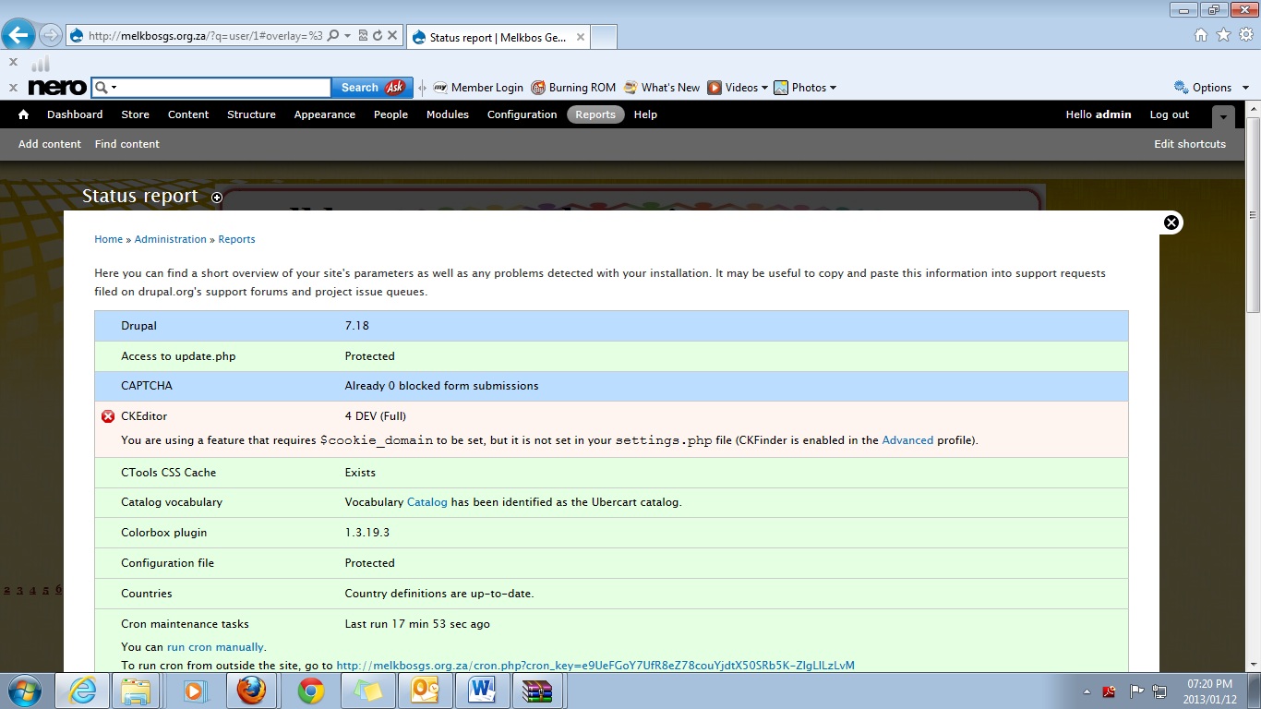Open WinRAR from the taskbar
Image resolution: width=1261 pixels, height=709 pixels.
pos(536,691)
